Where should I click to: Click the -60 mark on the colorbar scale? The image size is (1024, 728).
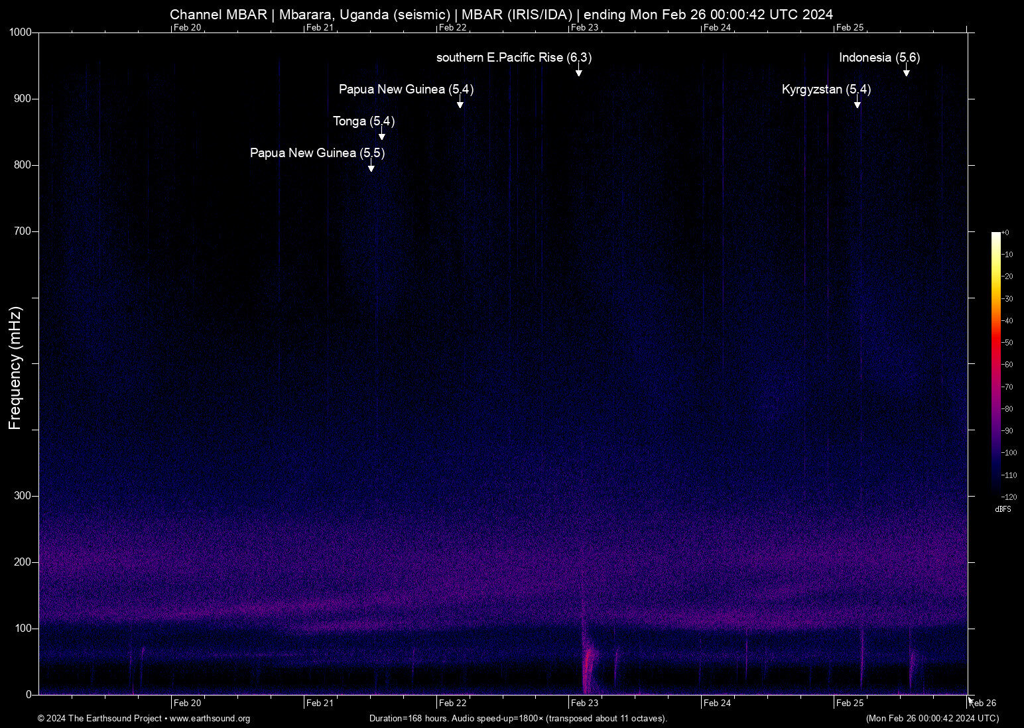click(1005, 364)
